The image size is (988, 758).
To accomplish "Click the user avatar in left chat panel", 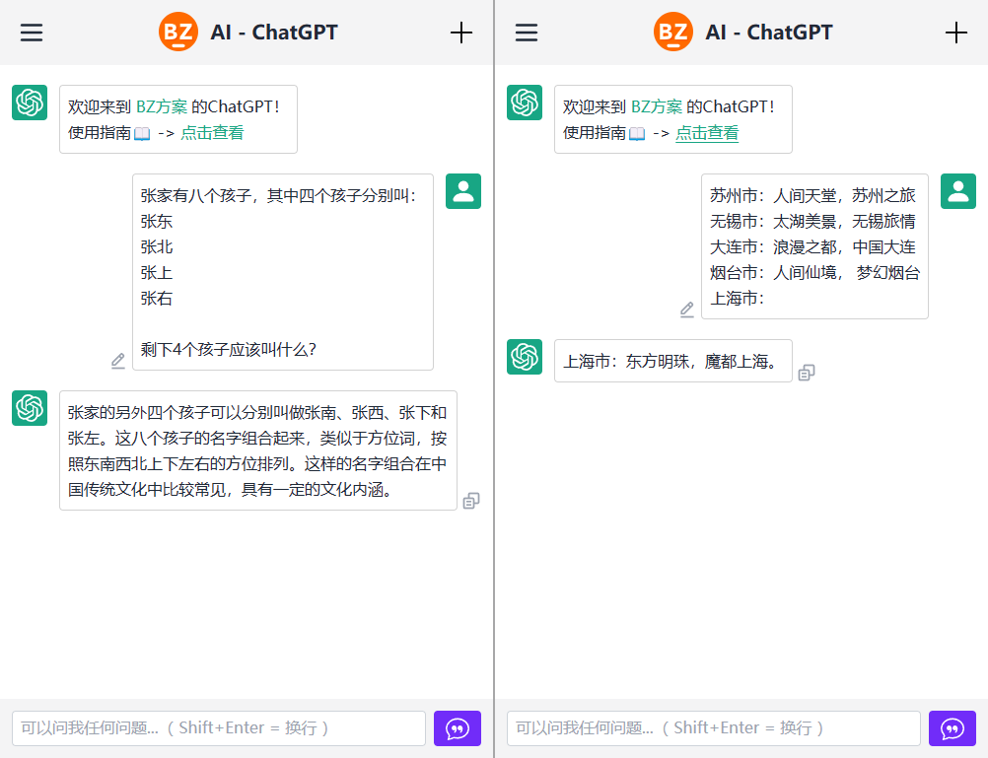I will click(x=463, y=191).
